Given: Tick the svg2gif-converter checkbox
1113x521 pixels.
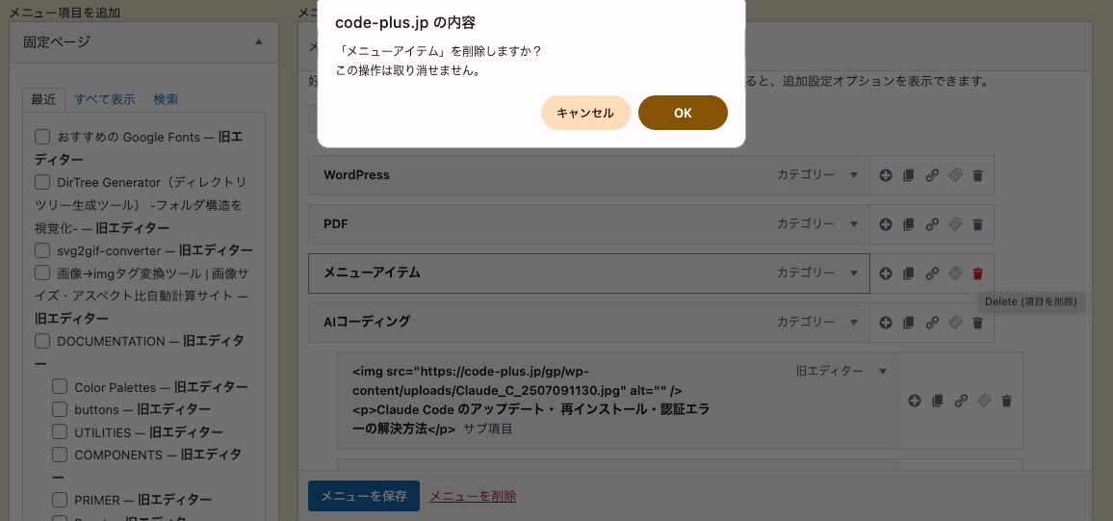Looking at the screenshot, I should coord(42,249).
